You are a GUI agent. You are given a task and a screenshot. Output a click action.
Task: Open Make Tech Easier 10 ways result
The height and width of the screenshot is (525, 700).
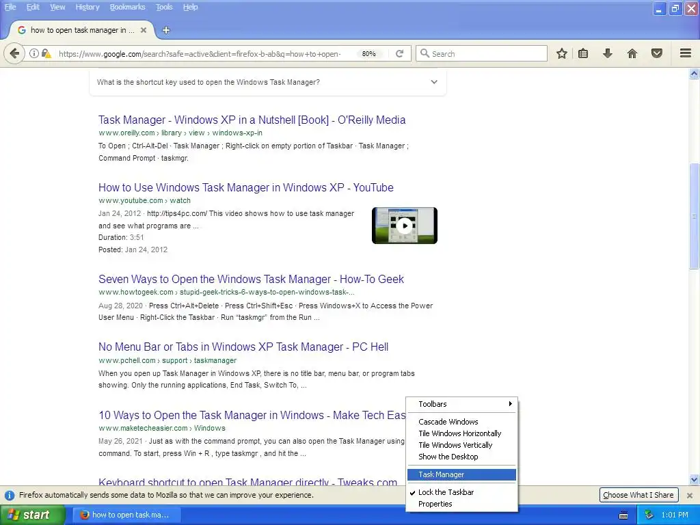252,415
